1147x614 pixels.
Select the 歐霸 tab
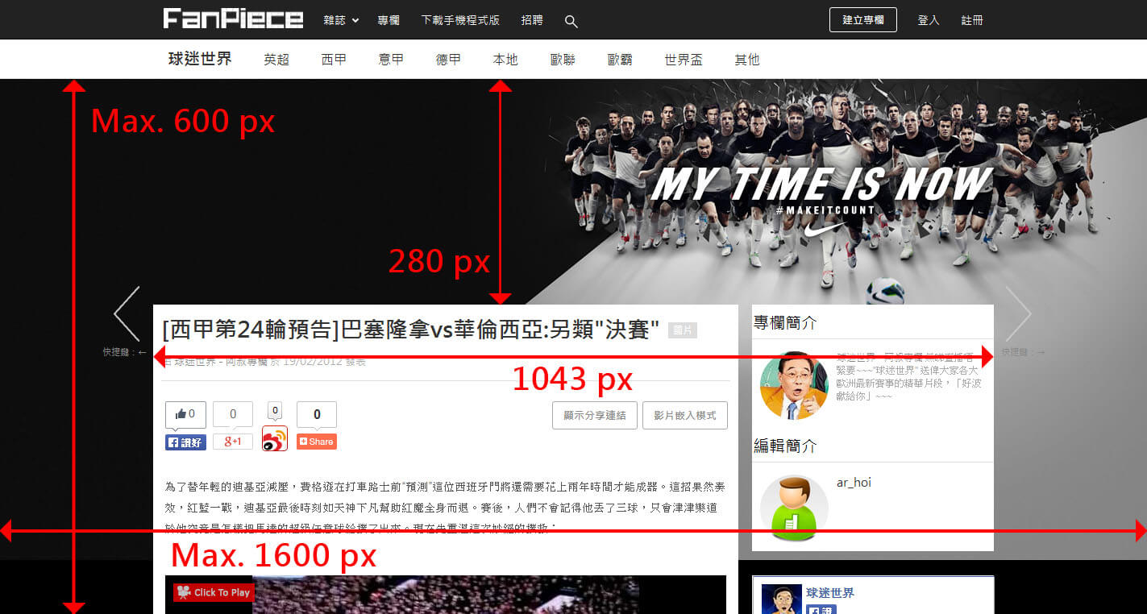tap(620, 60)
